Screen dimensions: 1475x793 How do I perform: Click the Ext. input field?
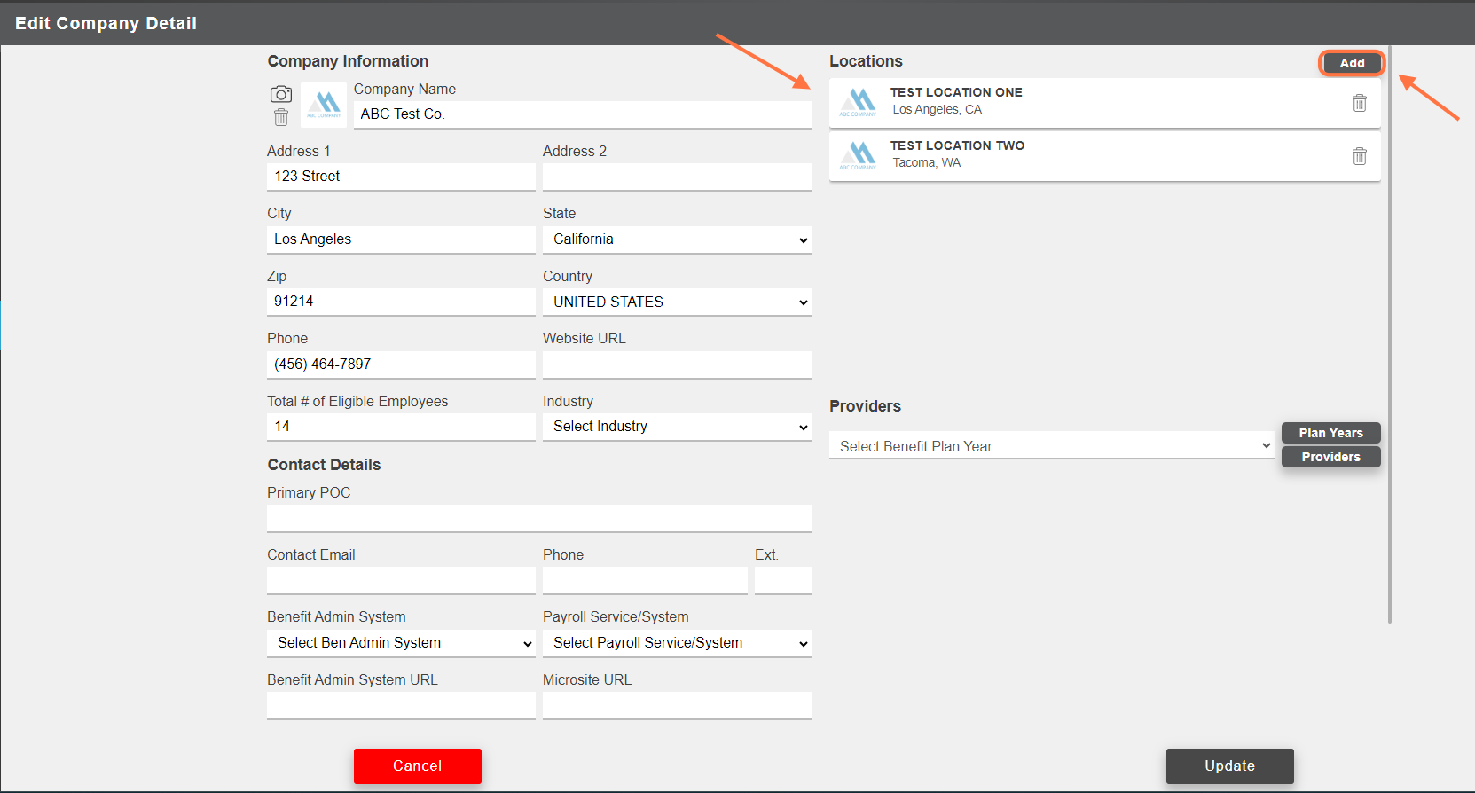point(783,580)
